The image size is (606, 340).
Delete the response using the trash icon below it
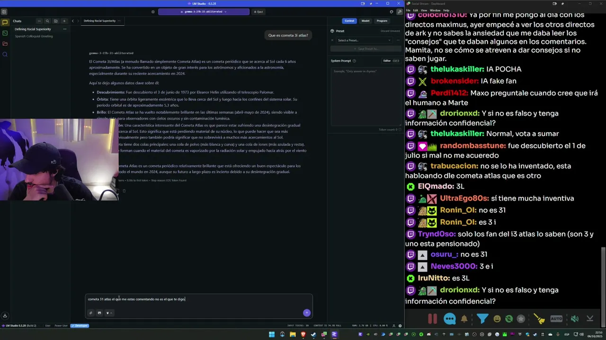tap(124, 191)
